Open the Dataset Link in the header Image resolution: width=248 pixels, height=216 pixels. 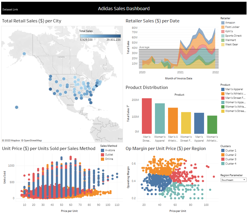(10, 10)
